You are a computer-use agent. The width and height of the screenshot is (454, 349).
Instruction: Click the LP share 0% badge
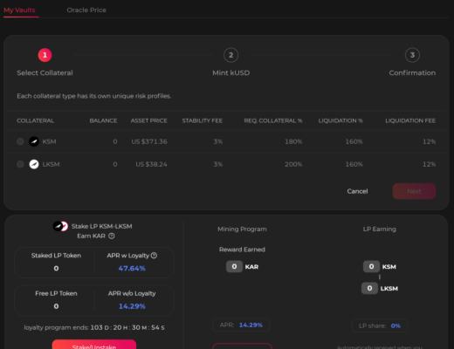(x=380, y=325)
